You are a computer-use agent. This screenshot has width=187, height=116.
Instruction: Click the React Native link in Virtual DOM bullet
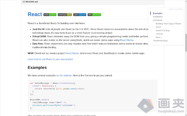tap(127, 40)
